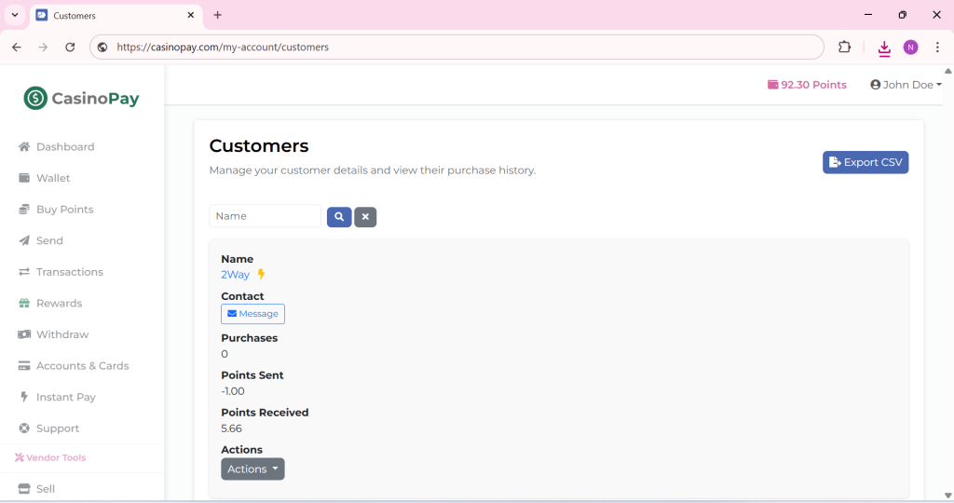The height and width of the screenshot is (503, 954).
Task: Click the page scrollbar down arrow
Action: pos(947,496)
